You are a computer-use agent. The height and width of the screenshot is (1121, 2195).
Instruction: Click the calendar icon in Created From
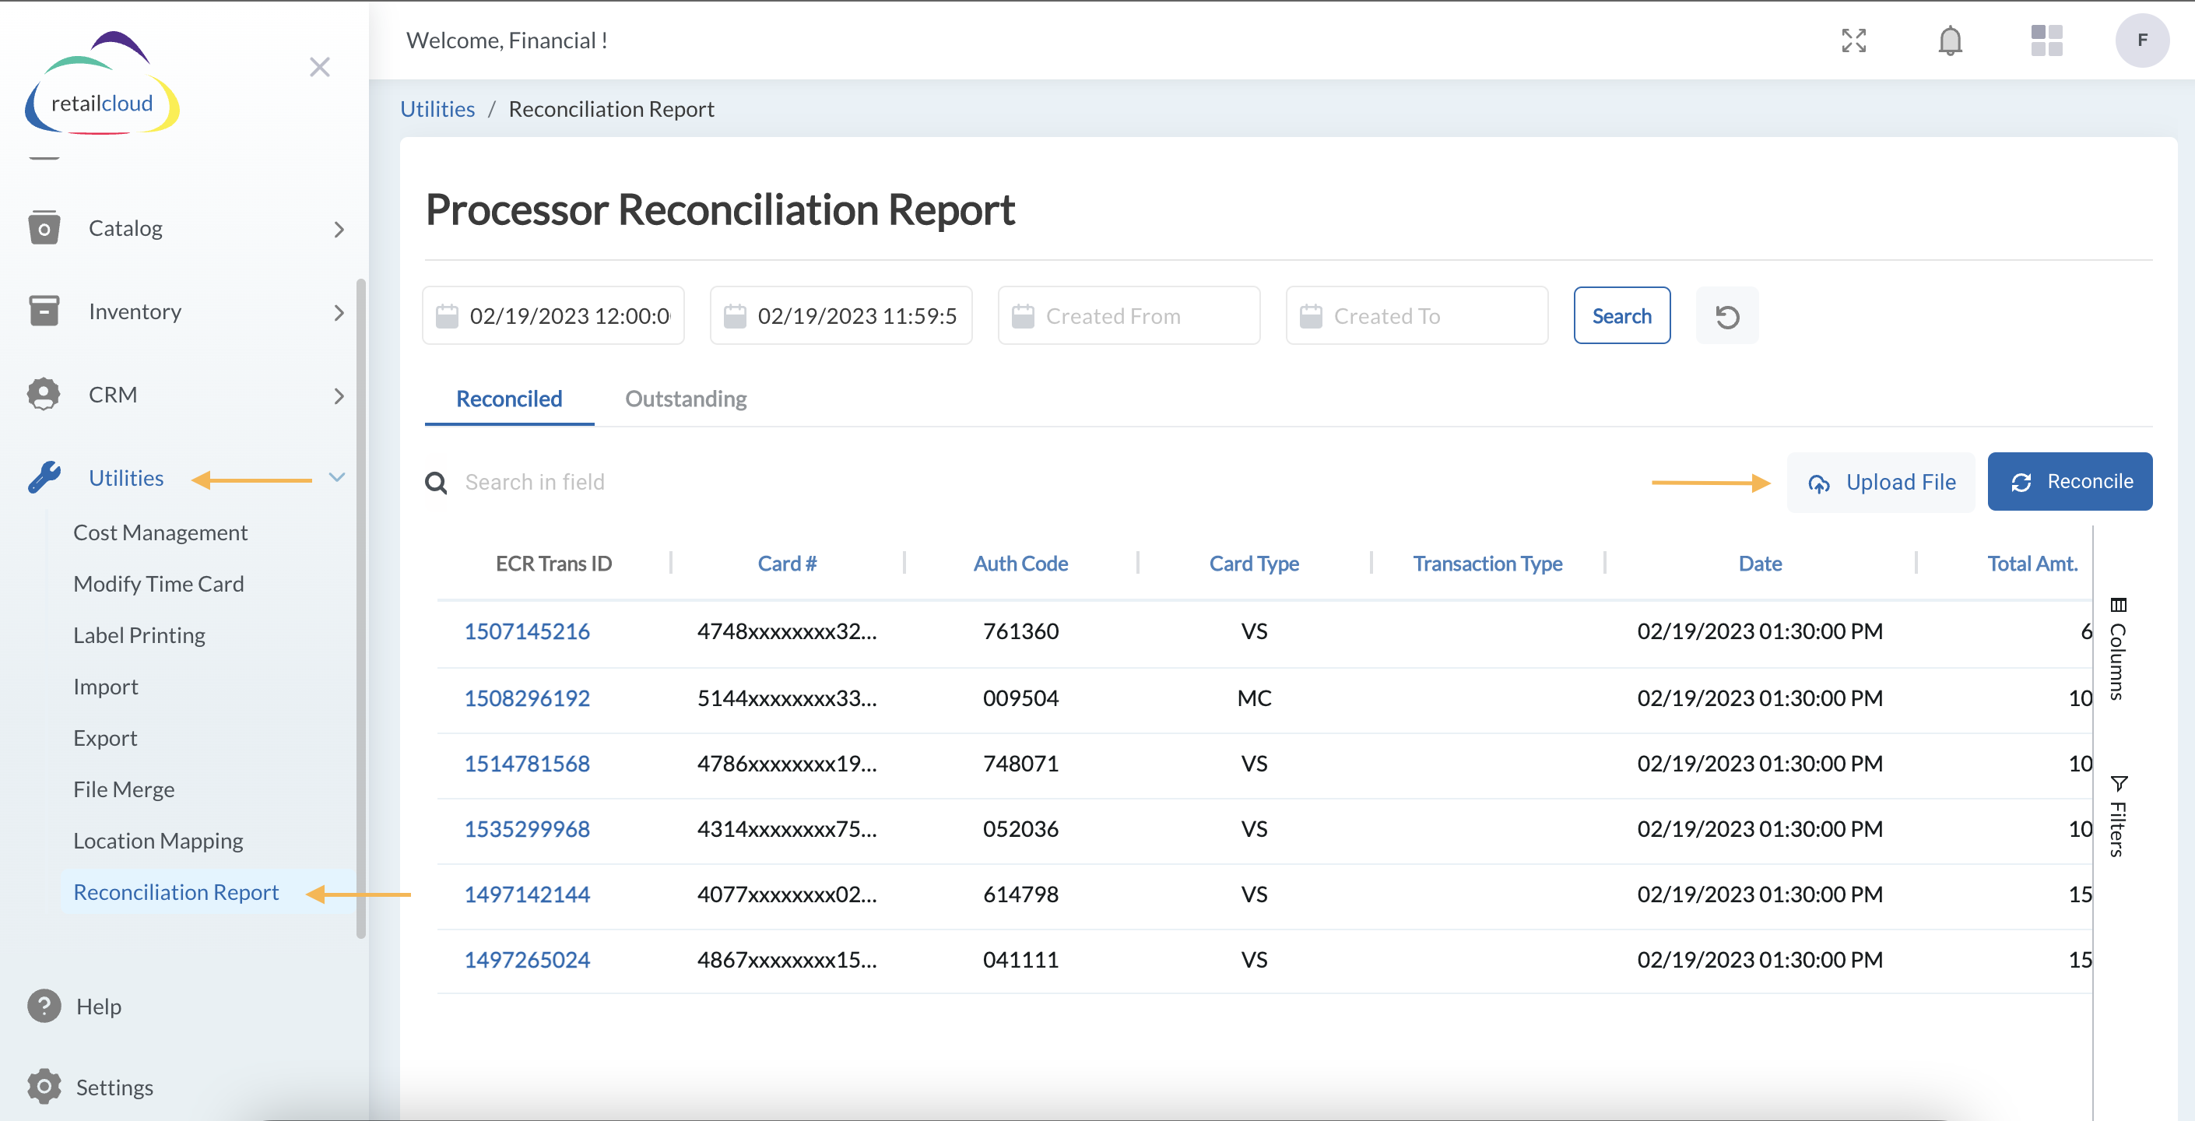[1026, 315]
